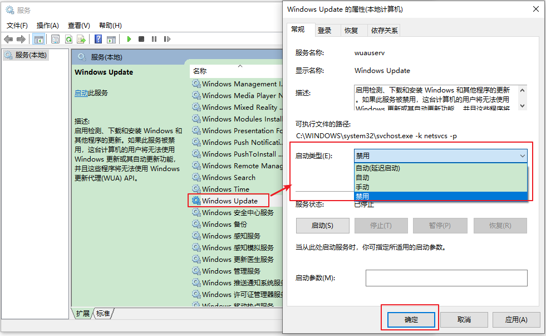Screen dimensions: 546x336
Task: Choose 手动 from the startup type list
Action: (440, 187)
